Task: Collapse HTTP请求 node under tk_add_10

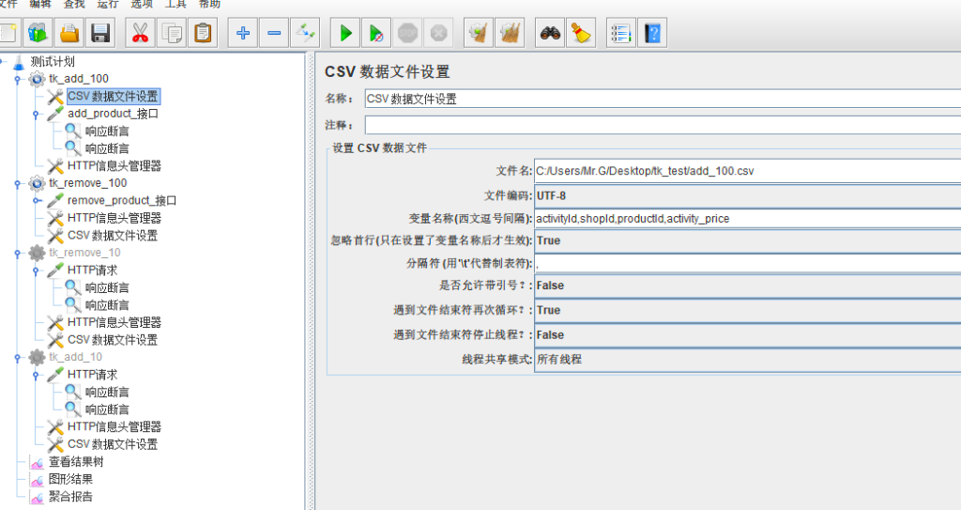Action: point(37,375)
